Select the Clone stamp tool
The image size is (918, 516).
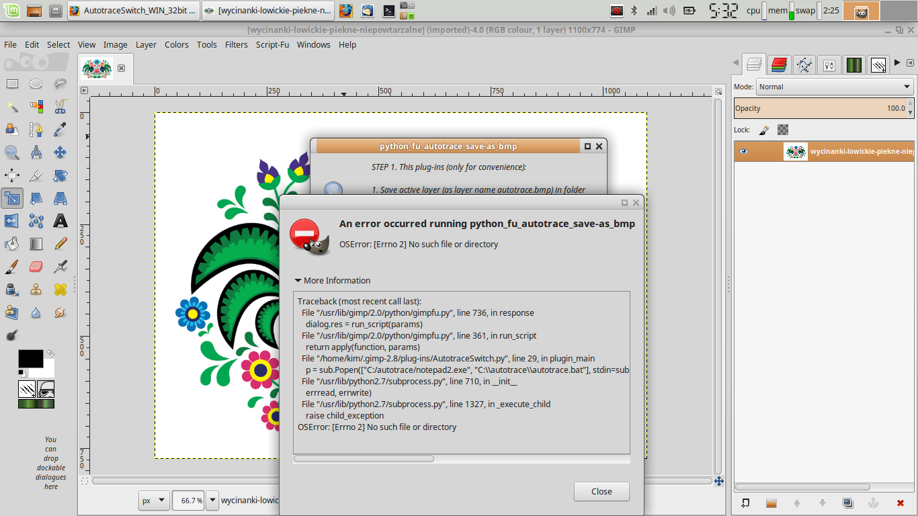[x=36, y=290]
